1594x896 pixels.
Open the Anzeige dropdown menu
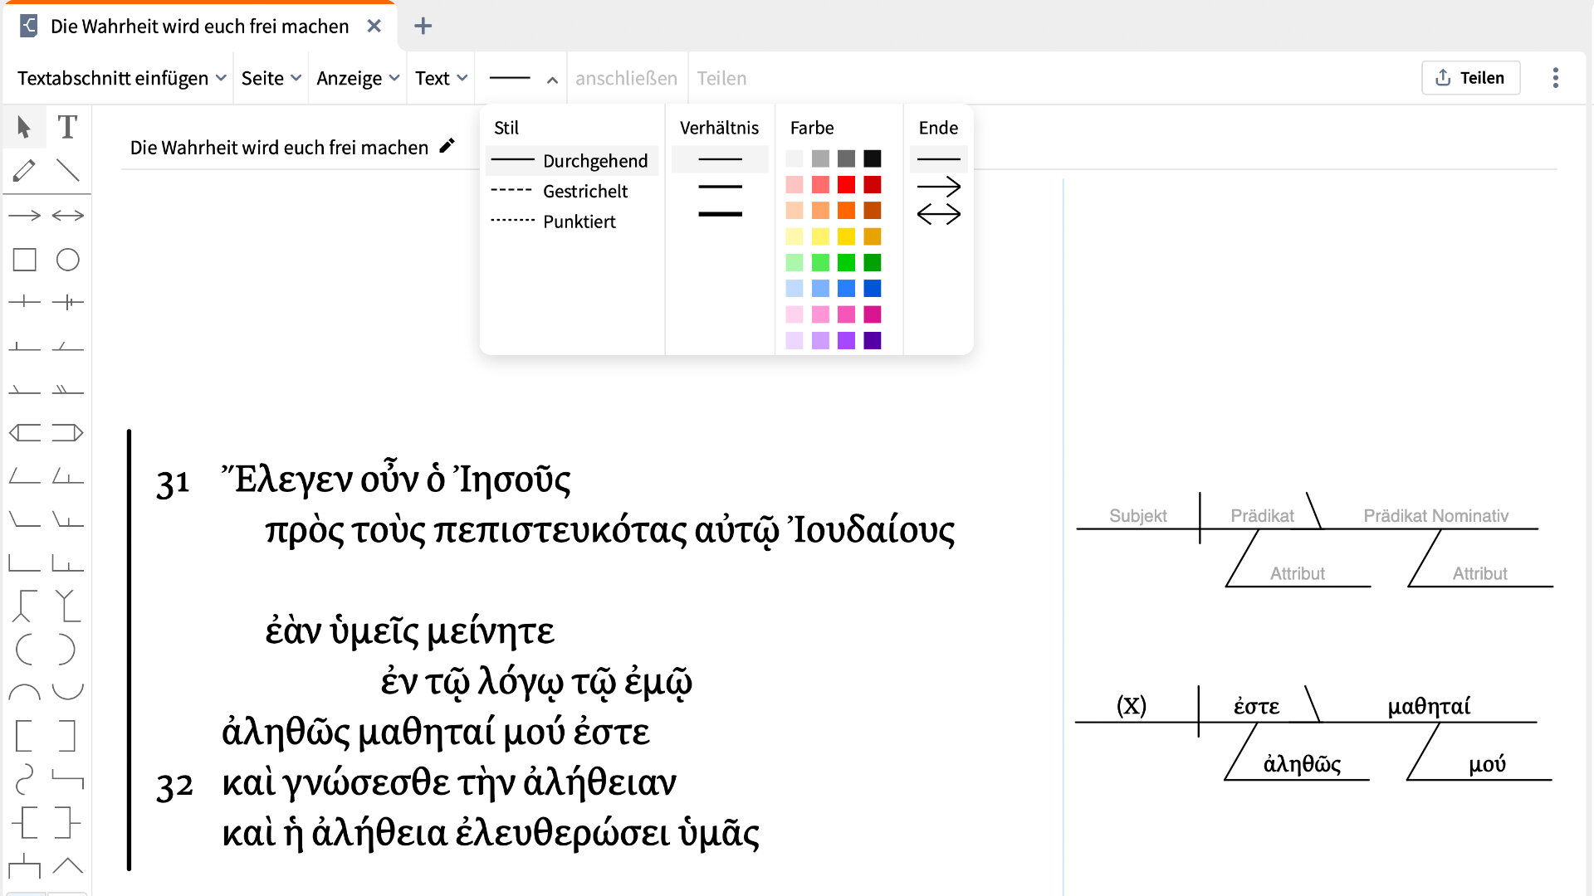358,78
